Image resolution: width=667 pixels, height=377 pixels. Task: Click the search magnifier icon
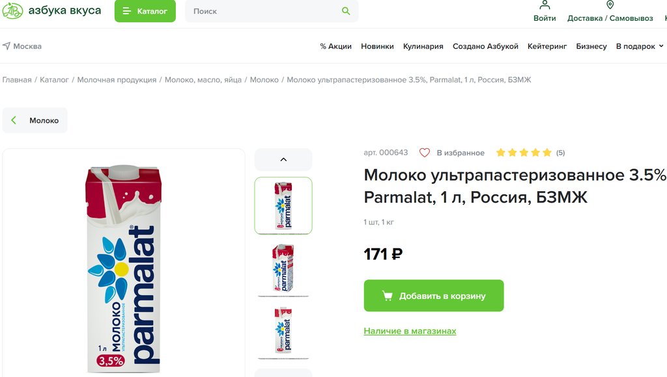[x=346, y=11]
